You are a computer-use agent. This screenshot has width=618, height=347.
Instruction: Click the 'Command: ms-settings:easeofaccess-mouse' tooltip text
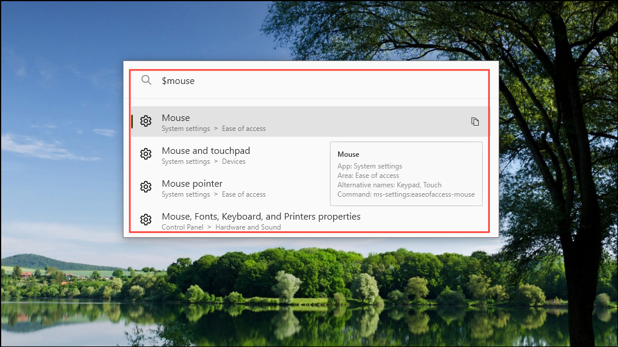(406, 194)
